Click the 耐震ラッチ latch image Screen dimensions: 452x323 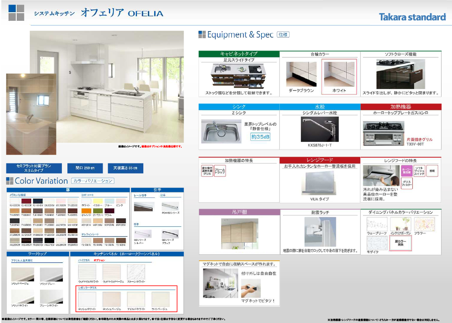pyautogui.click(x=320, y=232)
